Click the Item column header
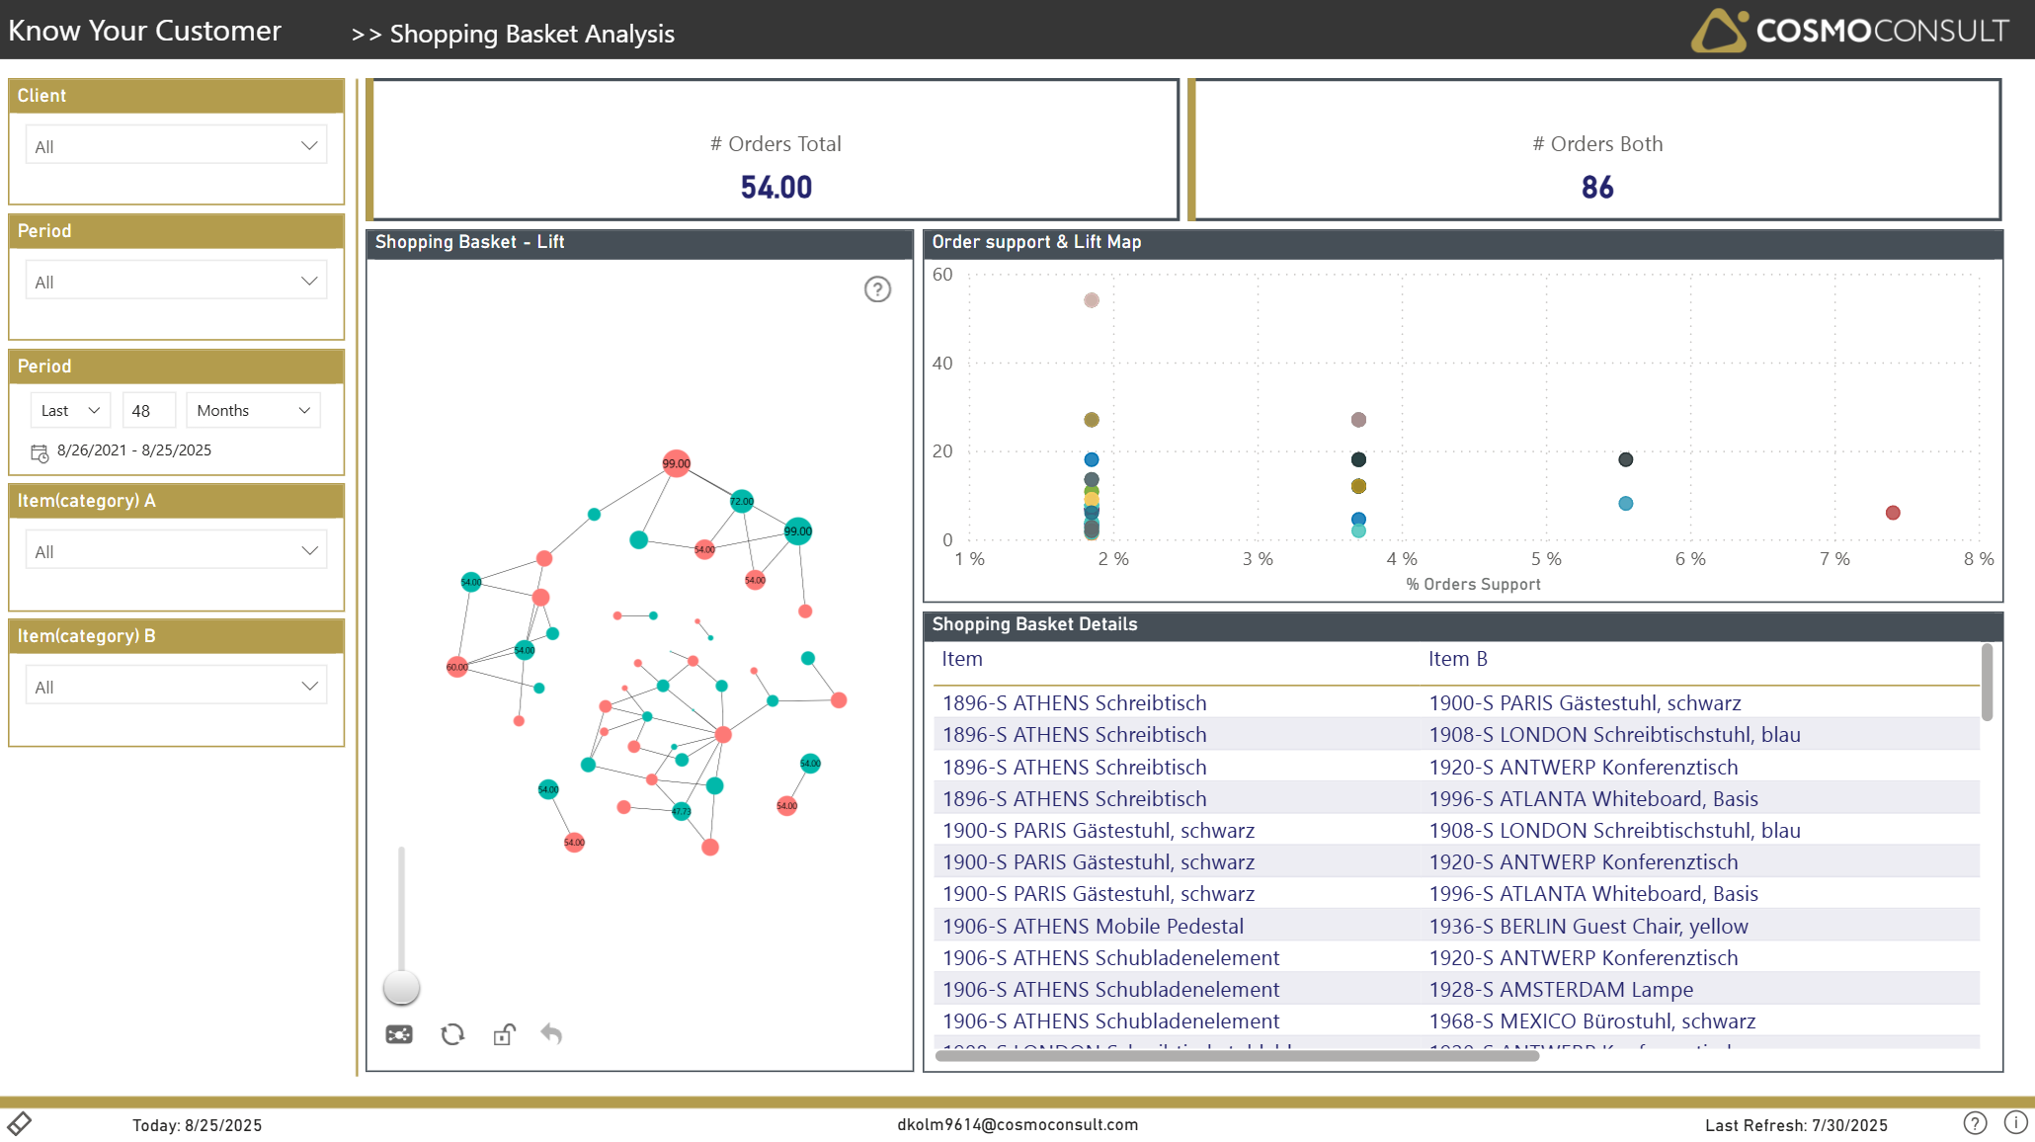 click(x=961, y=659)
